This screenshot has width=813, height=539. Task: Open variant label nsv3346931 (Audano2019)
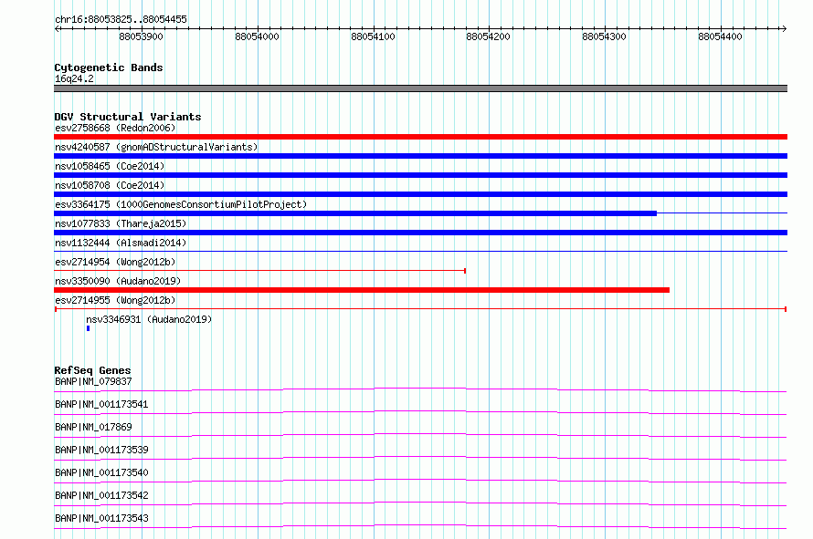149,319
